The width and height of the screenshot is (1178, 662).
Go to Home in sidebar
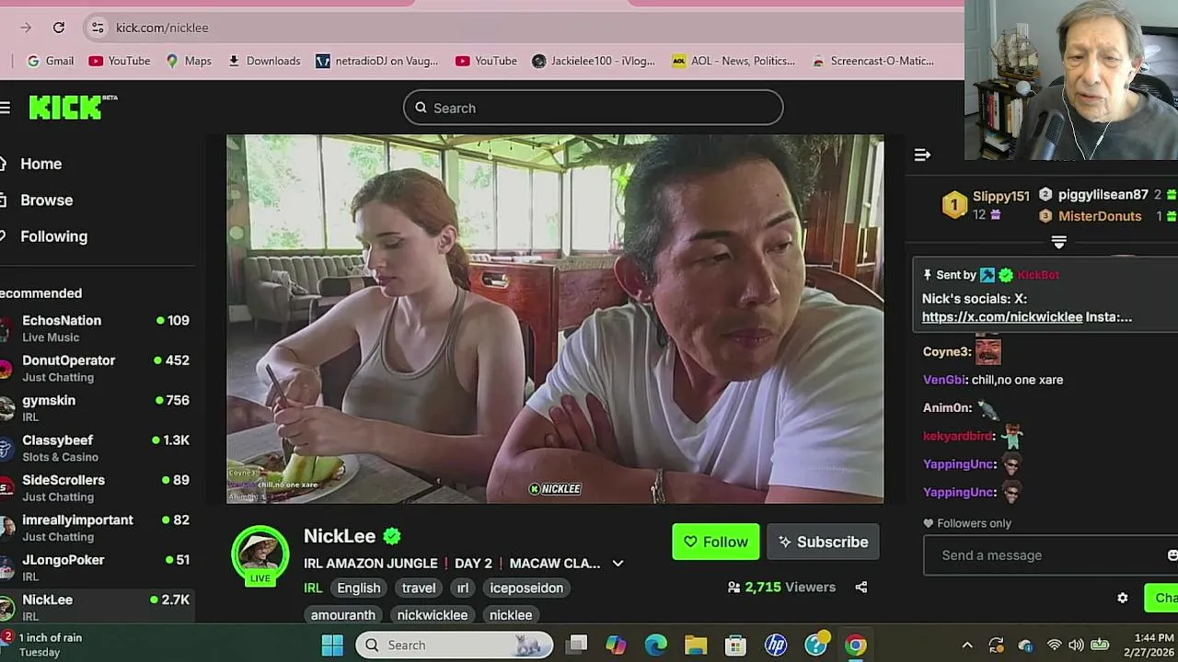tap(41, 164)
